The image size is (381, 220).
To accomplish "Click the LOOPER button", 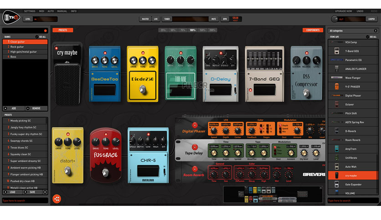I will pyautogui.click(x=371, y=19).
